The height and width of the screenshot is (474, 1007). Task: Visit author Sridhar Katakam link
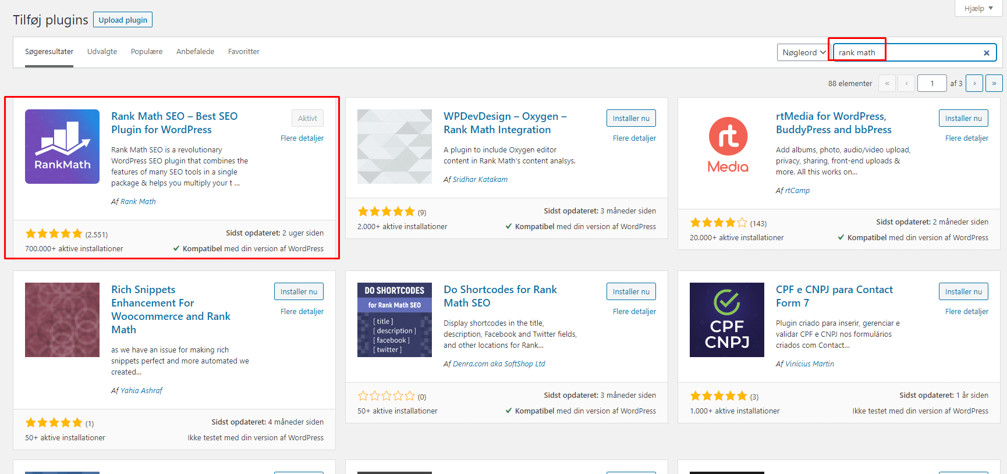pos(480,180)
